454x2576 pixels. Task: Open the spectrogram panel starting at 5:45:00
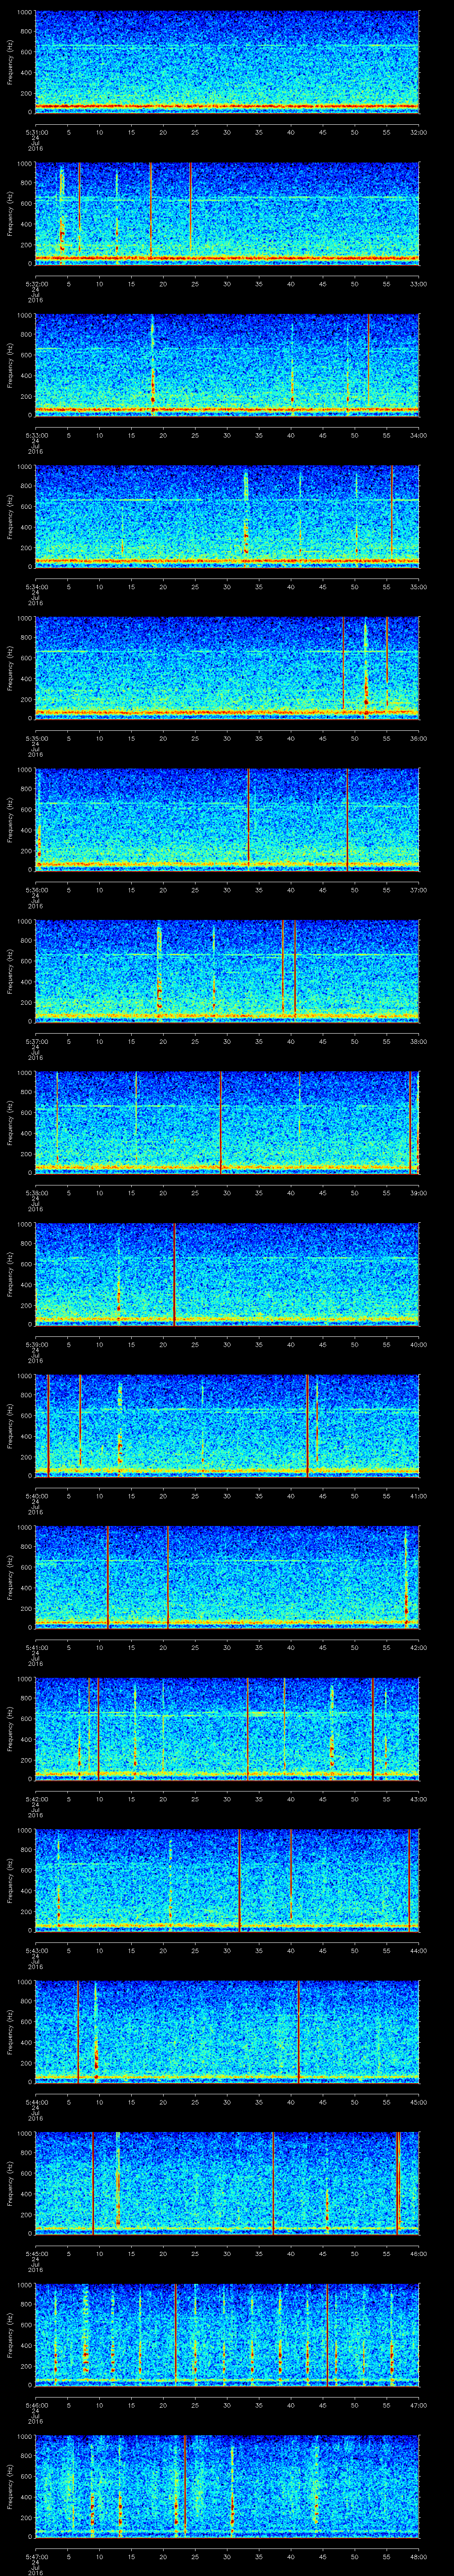click(x=227, y=2182)
